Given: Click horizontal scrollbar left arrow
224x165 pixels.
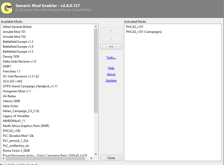Looking at the screenshot, I should click(3, 158).
